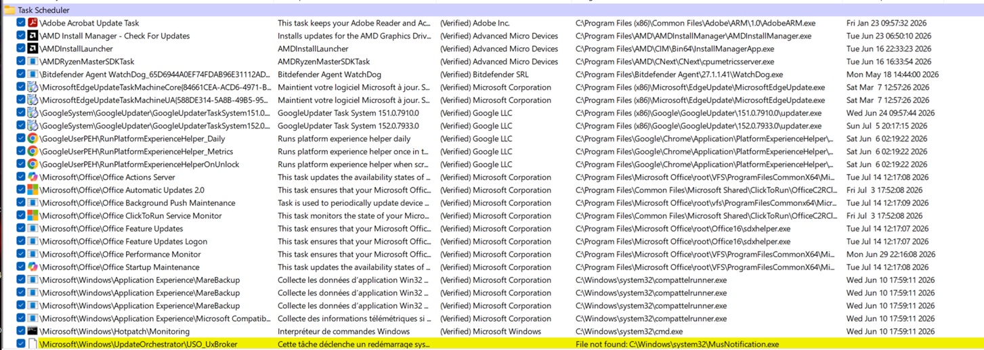
Task: Select the Task Scheduler header label
Action: (43, 10)
